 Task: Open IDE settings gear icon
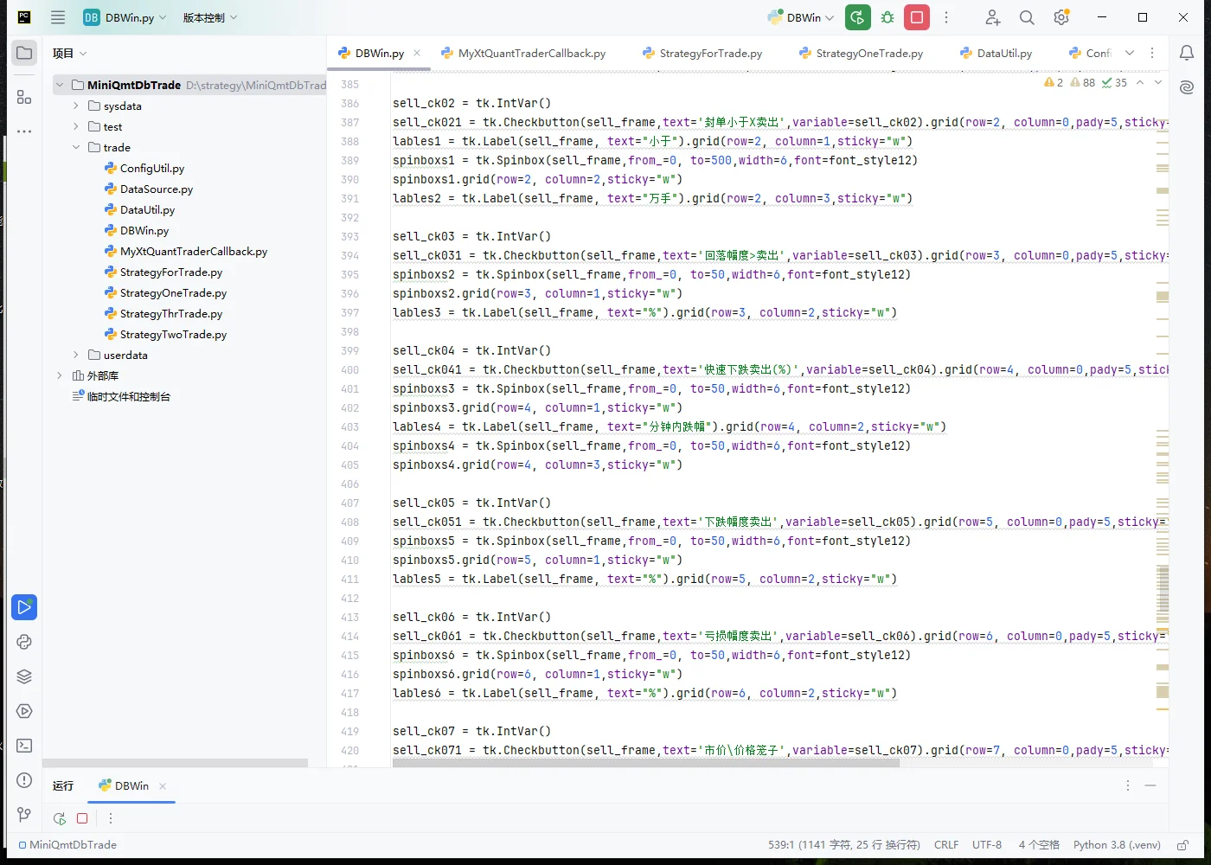[x=1061, y=17]
